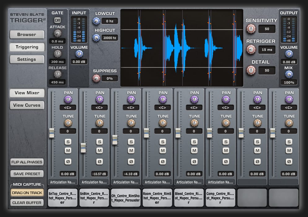Open SnBtm Articulation Name dropdown
This screenshot has height=217, width=308.
[94, 182]
